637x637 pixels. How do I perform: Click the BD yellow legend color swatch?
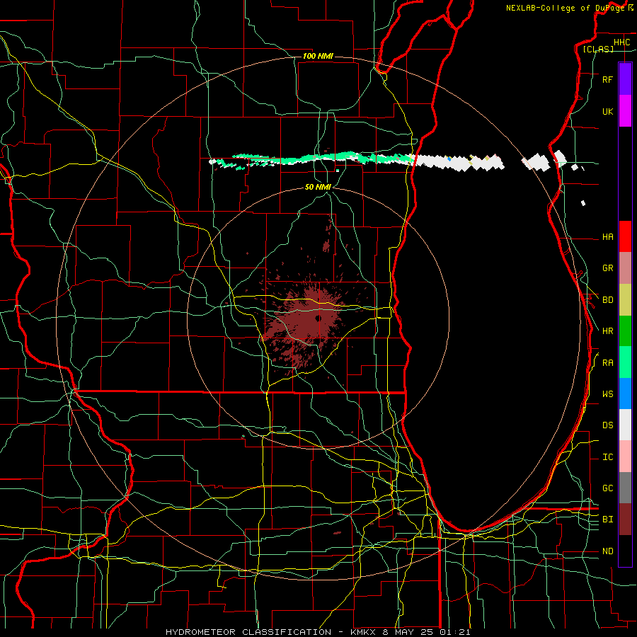point(625,300)
